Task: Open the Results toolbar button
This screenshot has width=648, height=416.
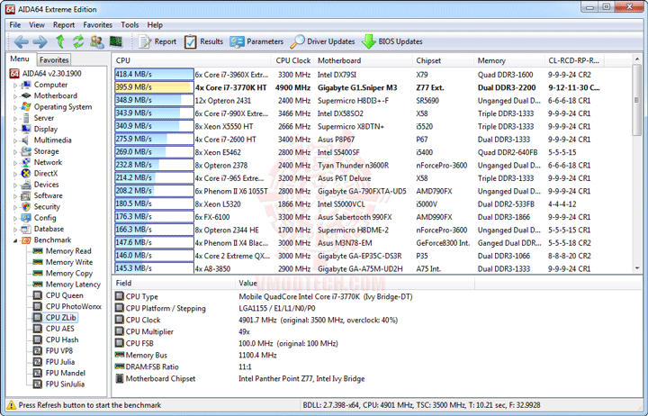Action: click(203, 41)
